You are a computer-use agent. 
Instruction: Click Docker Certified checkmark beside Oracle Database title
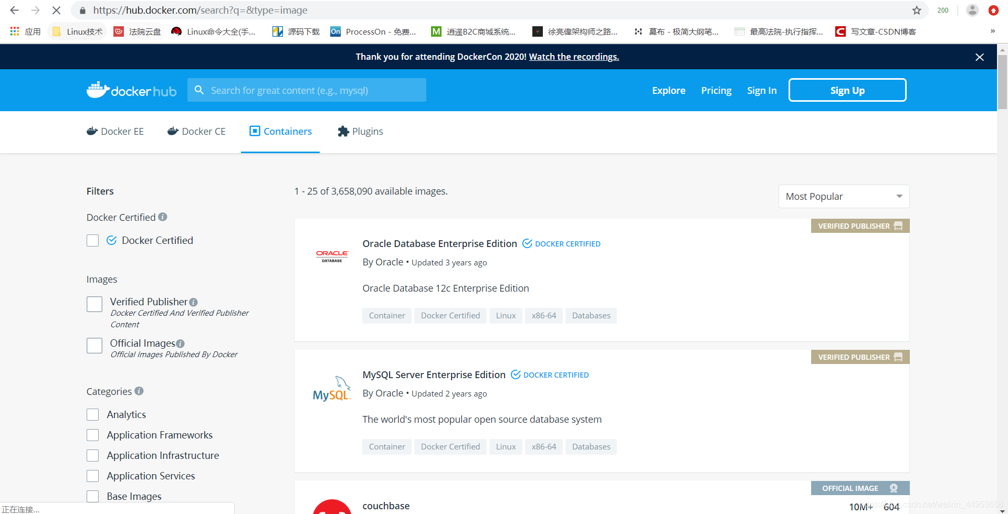tap(527, 243)
